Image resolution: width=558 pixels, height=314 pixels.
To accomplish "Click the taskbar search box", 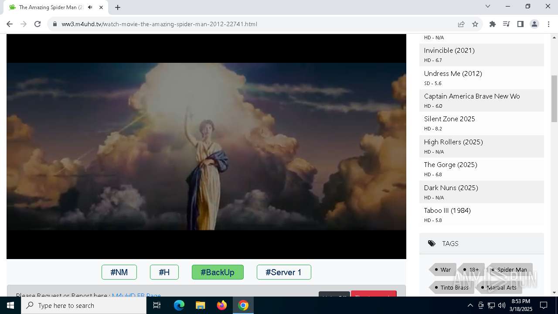I will (x=84, y=305).
